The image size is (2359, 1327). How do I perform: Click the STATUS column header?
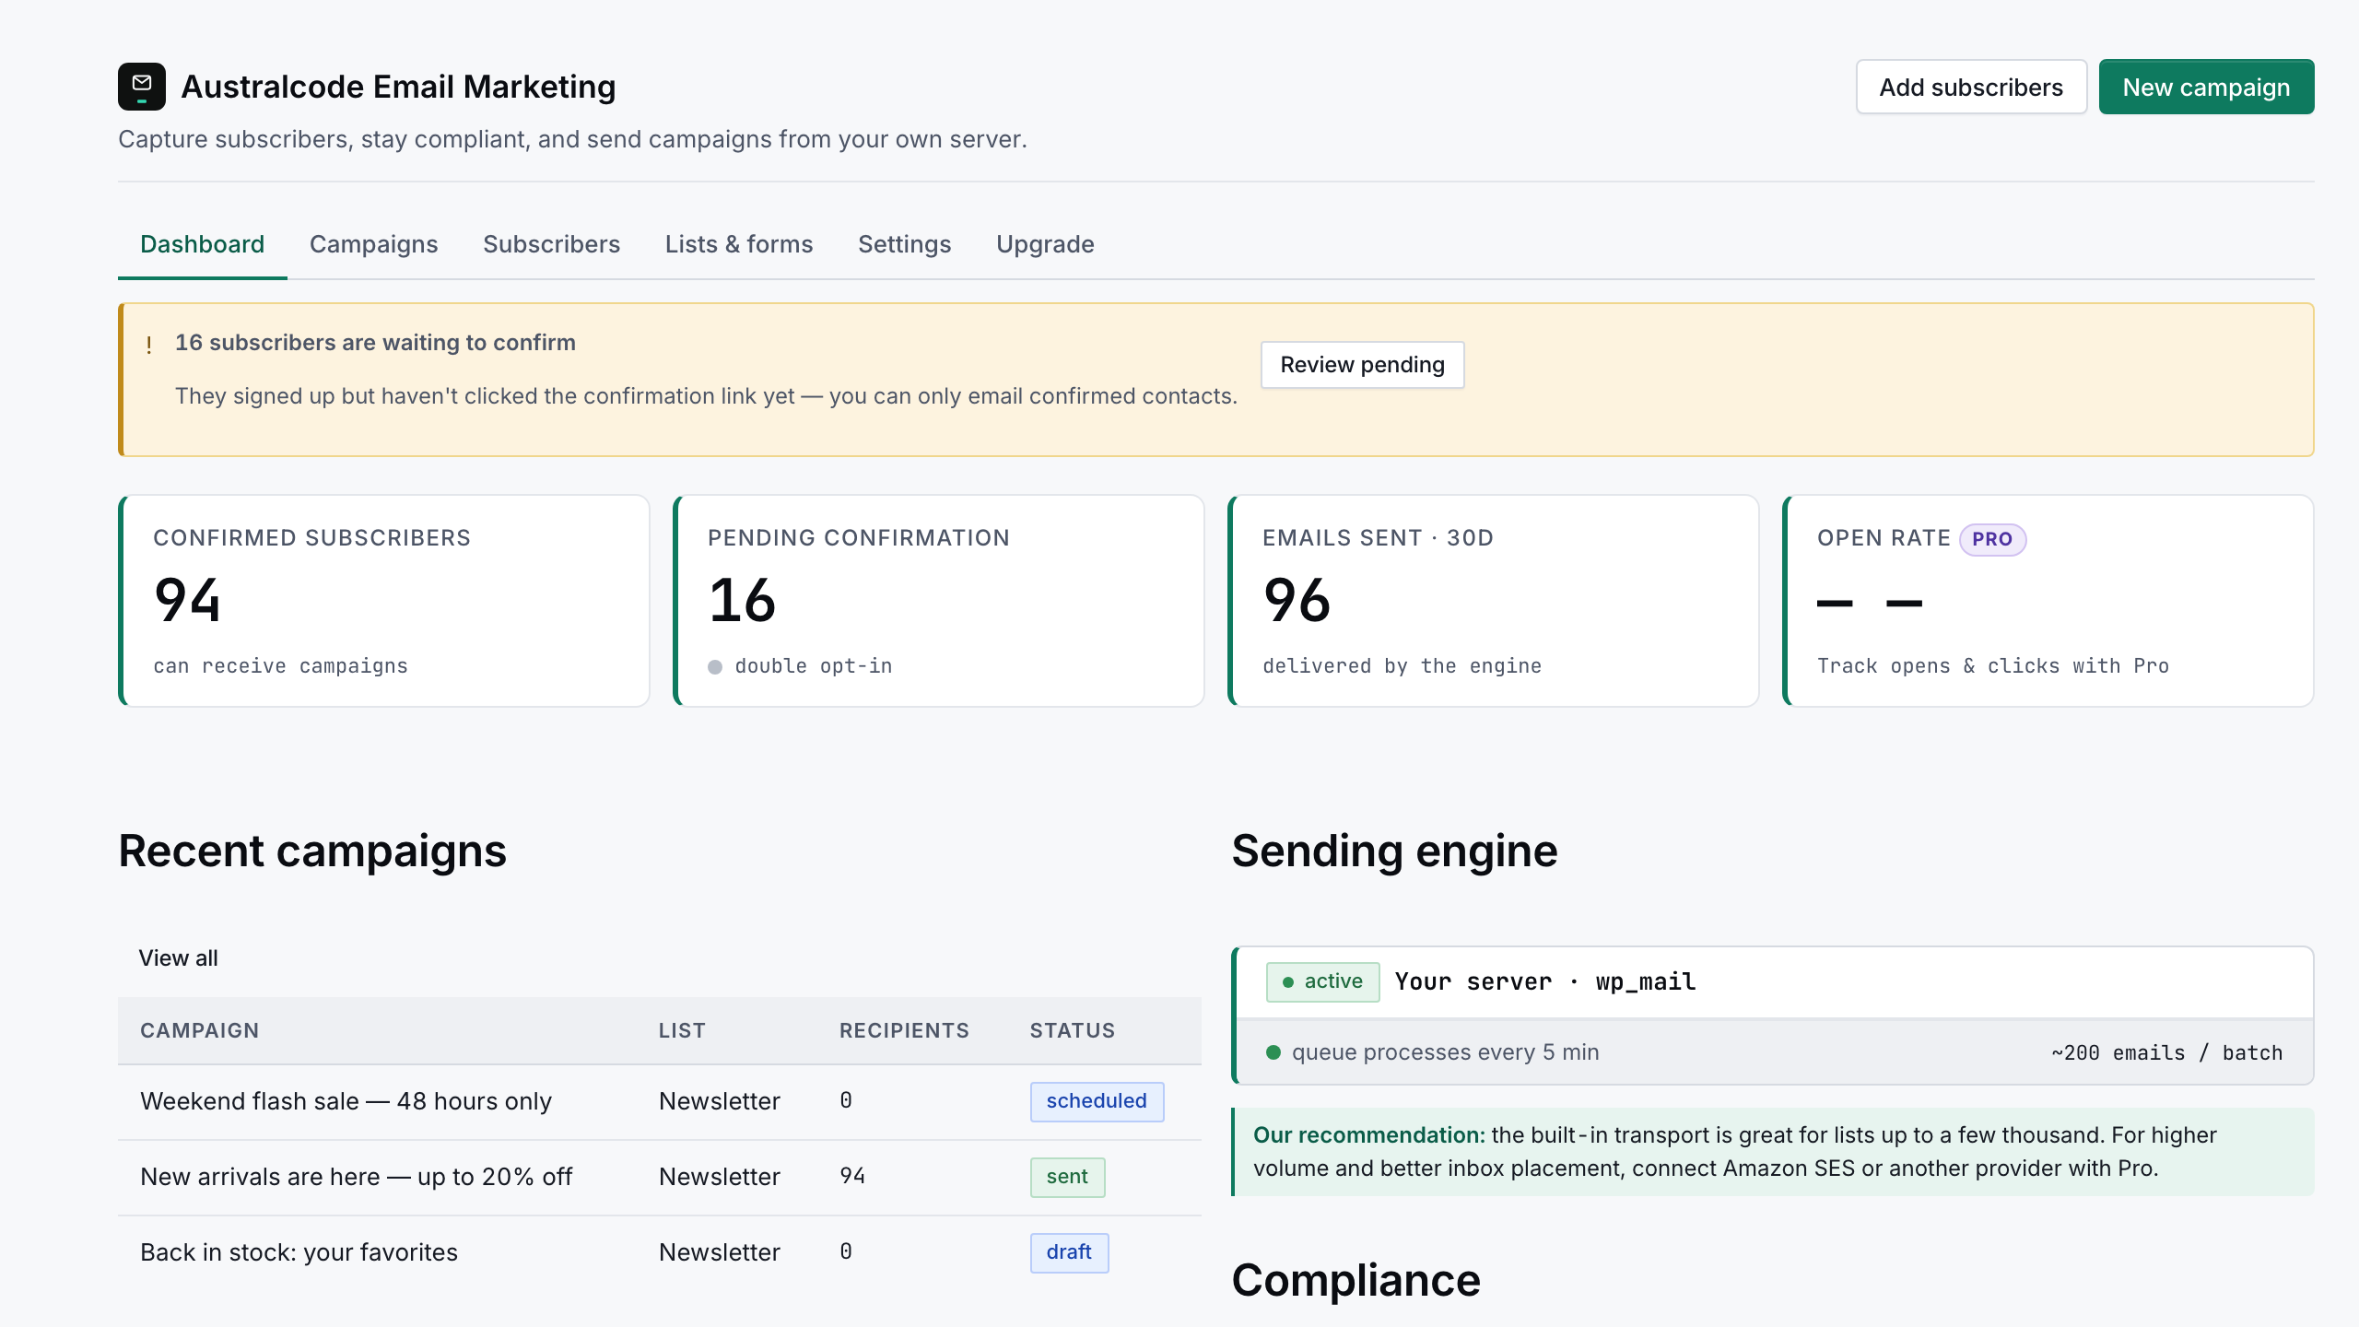click(x=1073, y=1030)
